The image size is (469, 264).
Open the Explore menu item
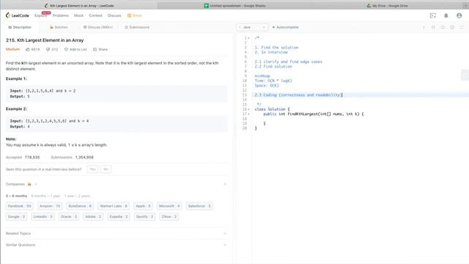click(40, 15)
